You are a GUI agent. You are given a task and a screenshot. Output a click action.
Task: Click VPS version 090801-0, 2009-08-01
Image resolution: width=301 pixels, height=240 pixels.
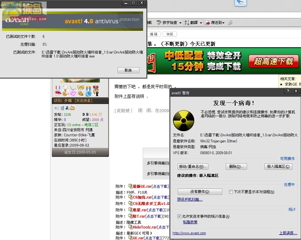[x=216, y=153]
